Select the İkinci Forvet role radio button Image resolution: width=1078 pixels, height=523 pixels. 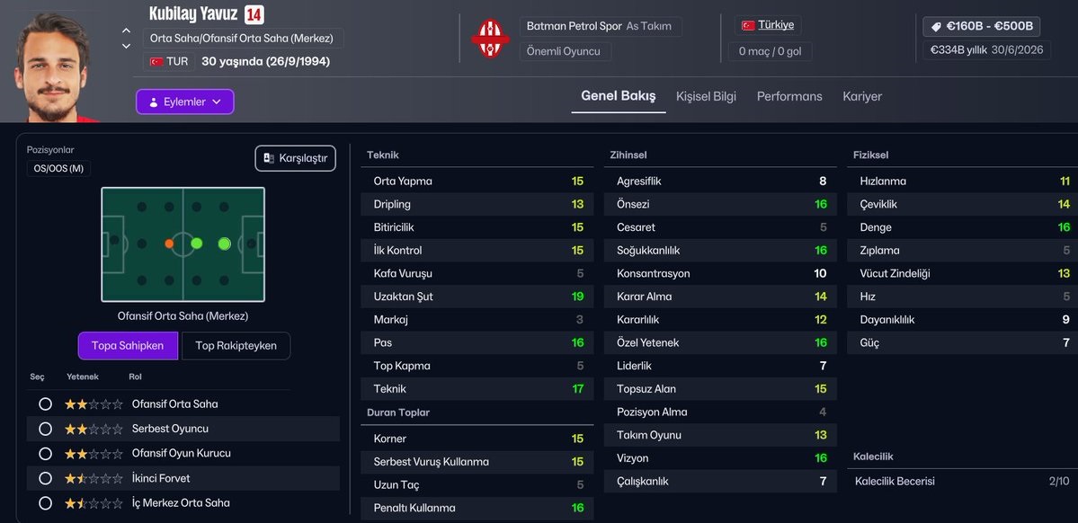tap(45, 478)
